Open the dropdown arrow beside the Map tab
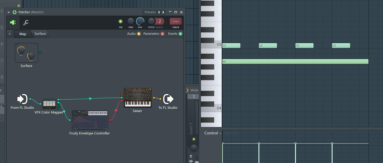 tap(9, 34)
